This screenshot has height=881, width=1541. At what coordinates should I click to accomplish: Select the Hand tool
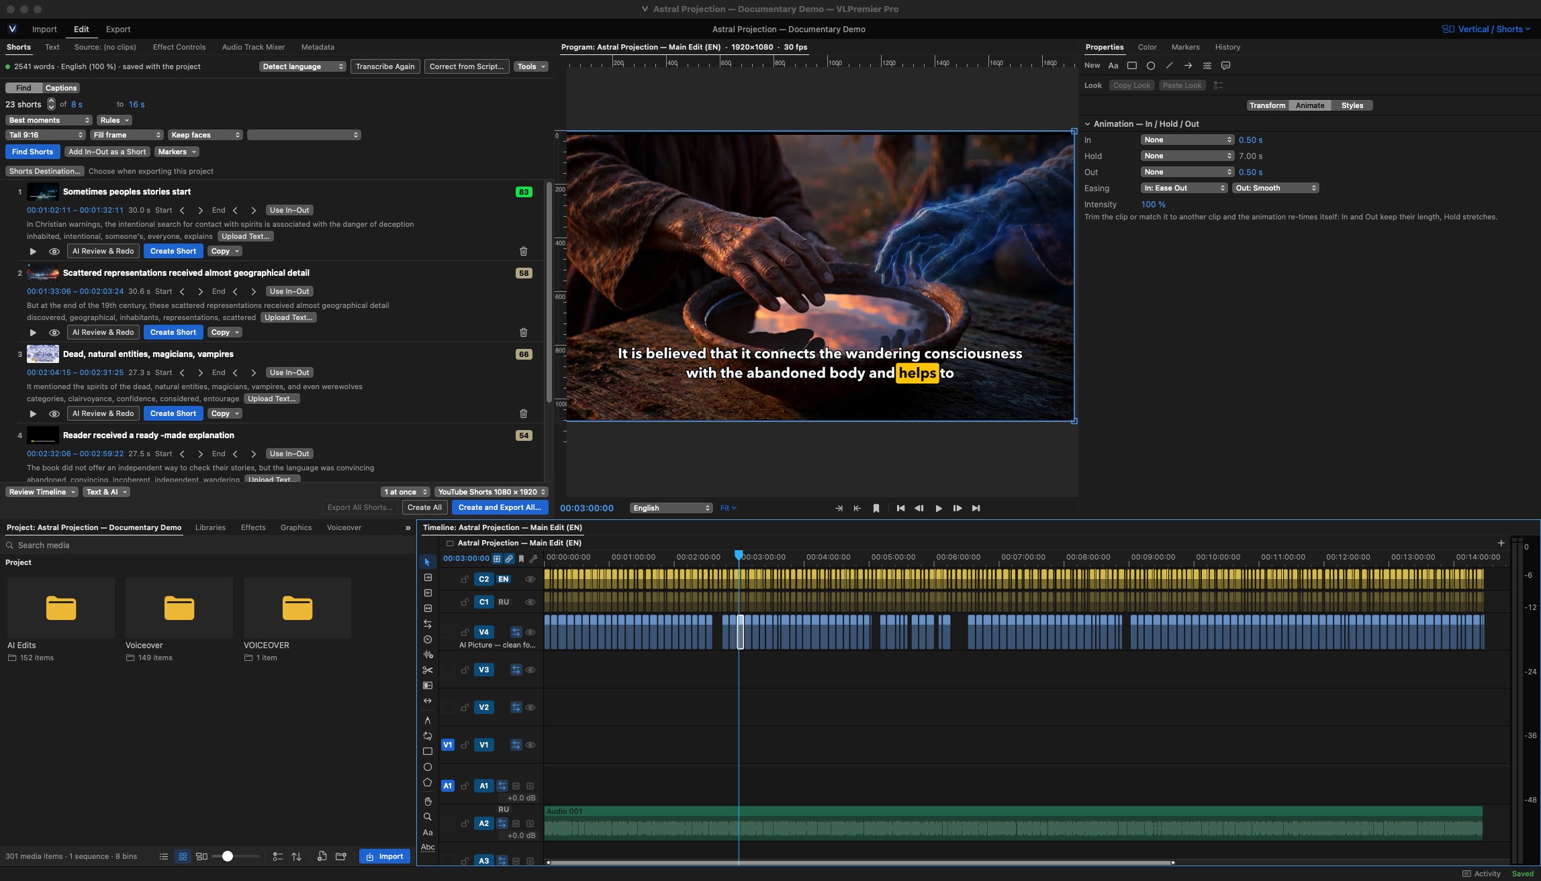pyautogui.click(x=427, y=801)
